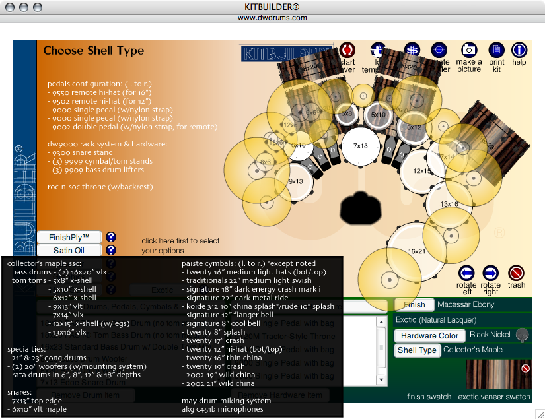Click the rotate left arrow icon
The height and width of the screenshot is (419, 545).
[x=466, y=273]
